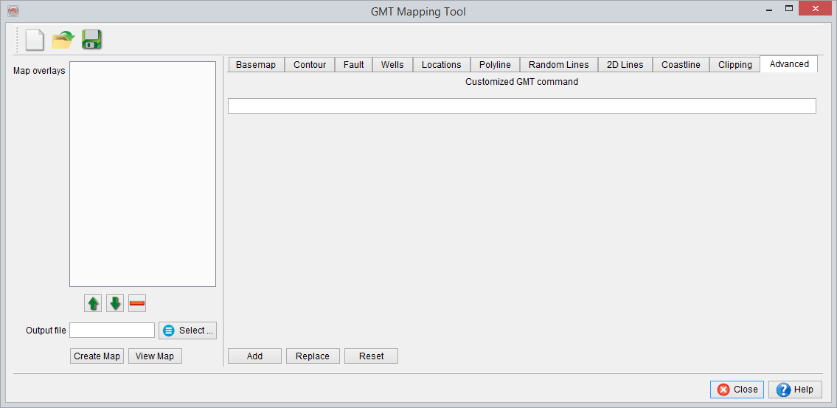Save using the green floppy disk icon
This screenshot has height=408, width=837.
click(x=91, y=40)
